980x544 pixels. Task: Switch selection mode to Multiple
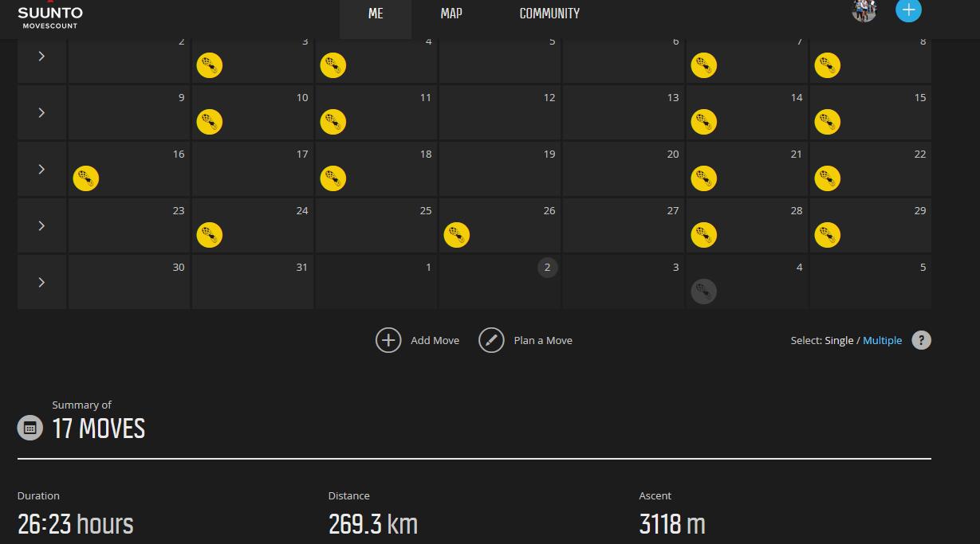point(882,340)
